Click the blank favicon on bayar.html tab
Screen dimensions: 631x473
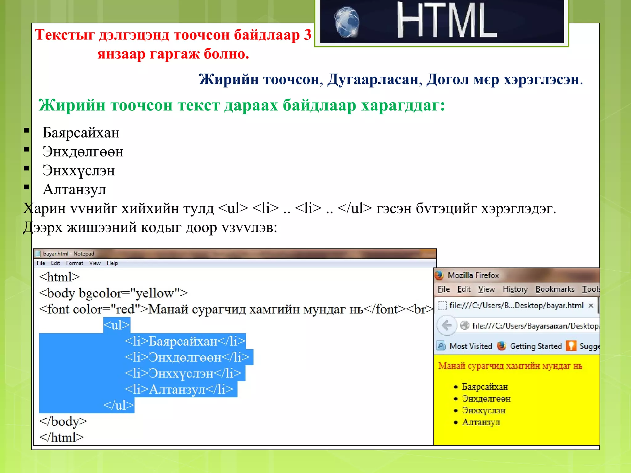click(442, 305)
